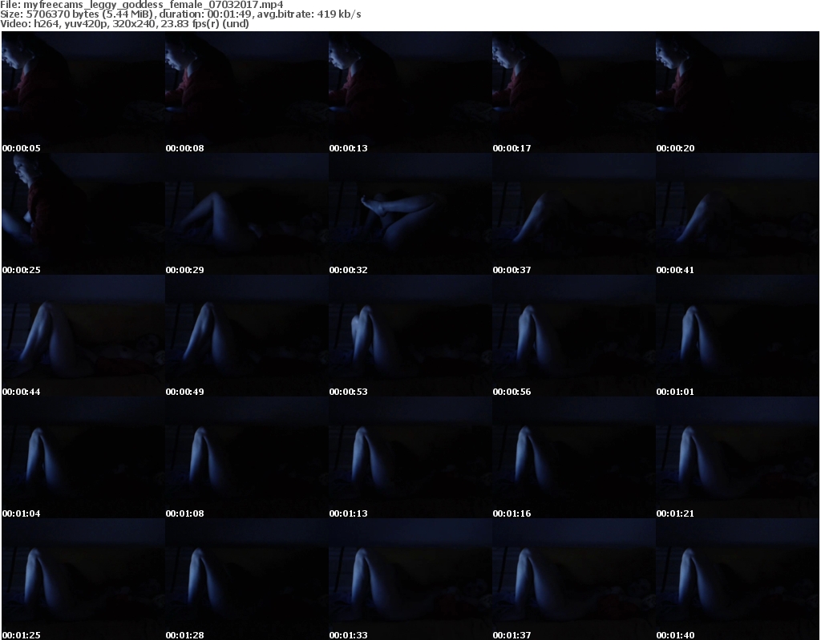Pick the thumbnail stamped 00:00:13
Screen dimensions: 821x640
(410, 92)
